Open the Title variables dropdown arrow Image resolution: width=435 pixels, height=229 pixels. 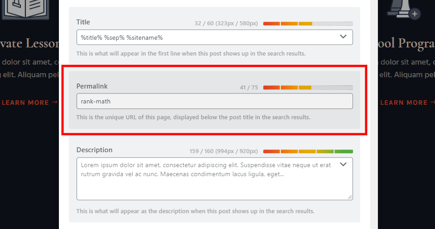343,37
